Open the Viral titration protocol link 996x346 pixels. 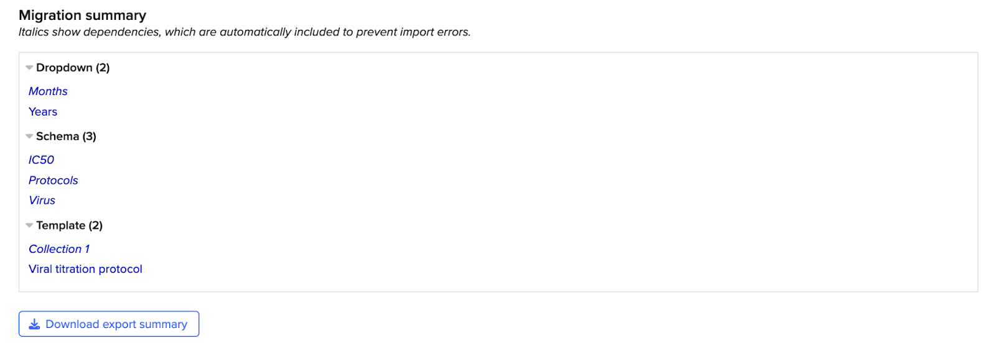pos(85,269)
